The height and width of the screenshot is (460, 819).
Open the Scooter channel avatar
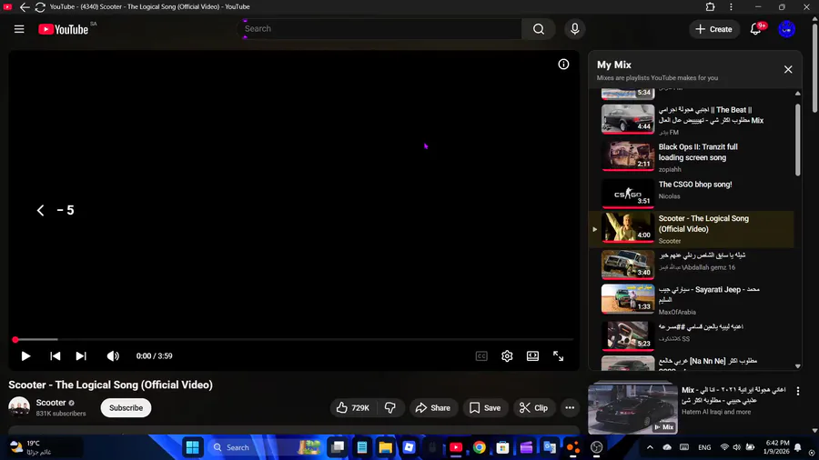19,407
